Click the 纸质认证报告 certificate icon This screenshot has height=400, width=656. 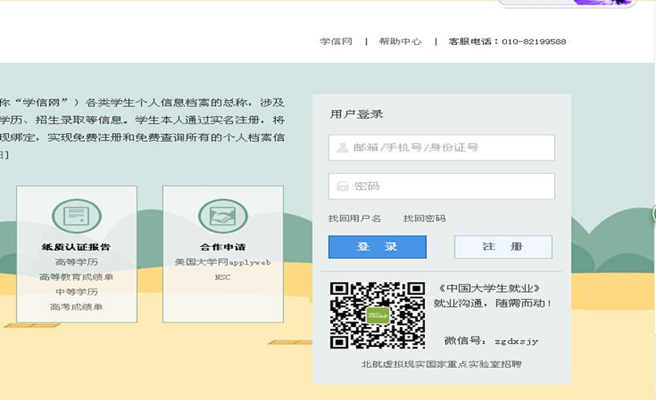(x=76, y=216)
